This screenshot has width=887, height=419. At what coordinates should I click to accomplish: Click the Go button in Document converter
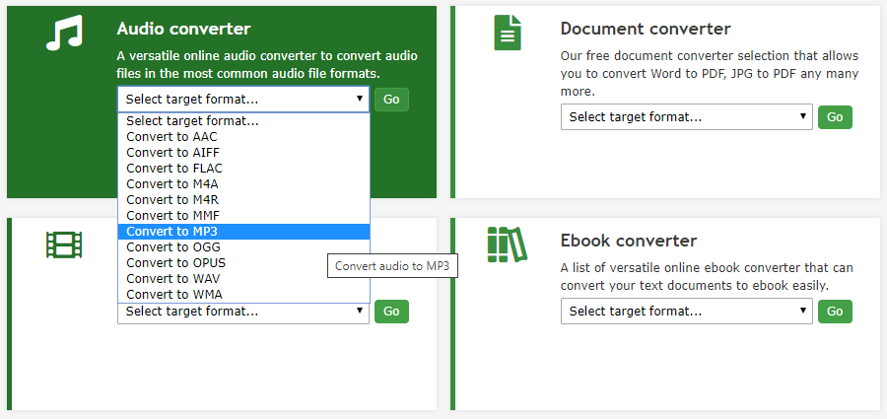click(835, 117)
